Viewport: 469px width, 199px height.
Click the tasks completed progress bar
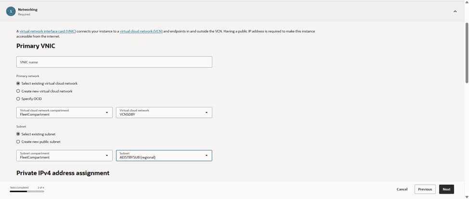(x=27, y=191)
